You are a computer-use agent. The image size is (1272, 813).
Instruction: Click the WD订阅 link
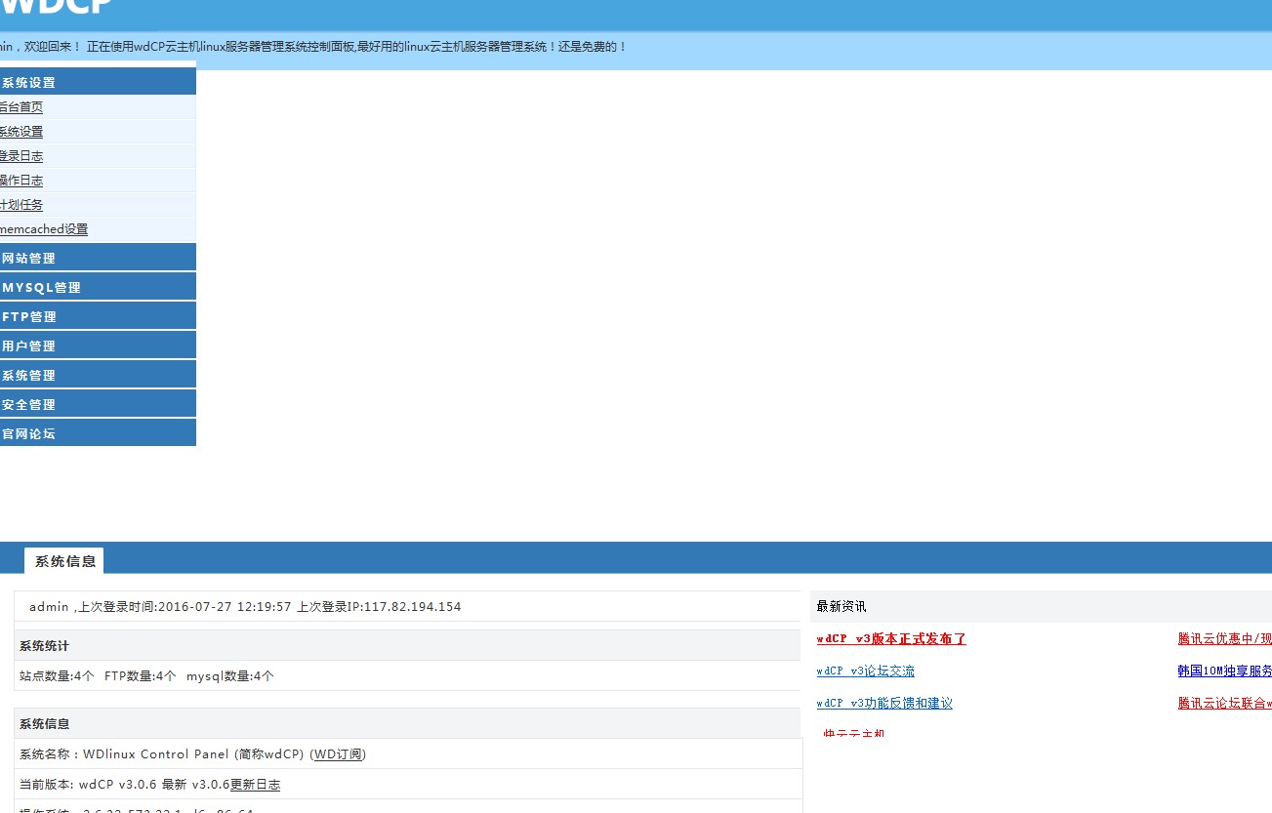click(338, 754)
